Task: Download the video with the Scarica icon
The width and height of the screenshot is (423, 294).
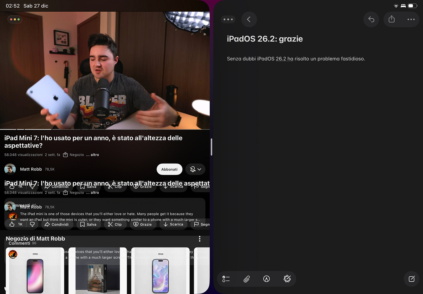Action: coord(173,224)
